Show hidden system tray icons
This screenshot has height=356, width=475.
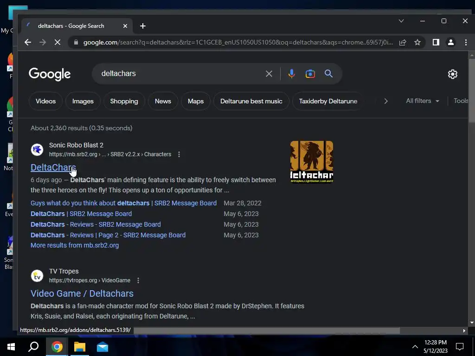(x=415, y=347)
